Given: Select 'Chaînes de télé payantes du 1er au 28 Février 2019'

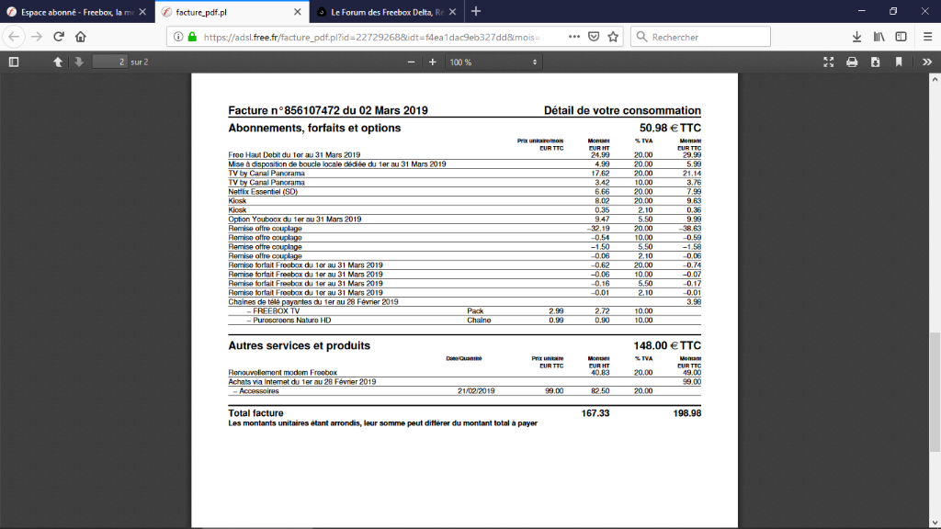Looking at the screenshot, I should click(313, 302).
